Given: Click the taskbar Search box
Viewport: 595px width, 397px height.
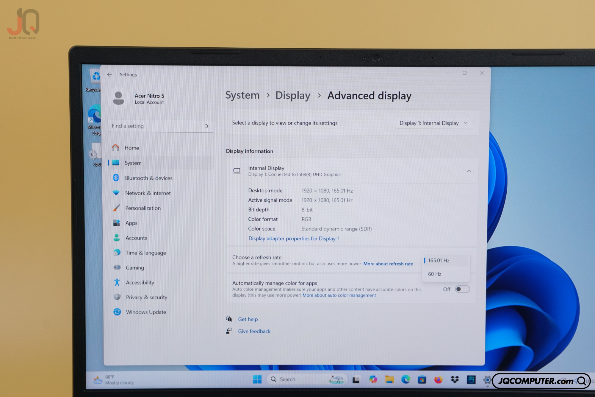Looking at the screenshot, I should [x=307, y=379].
